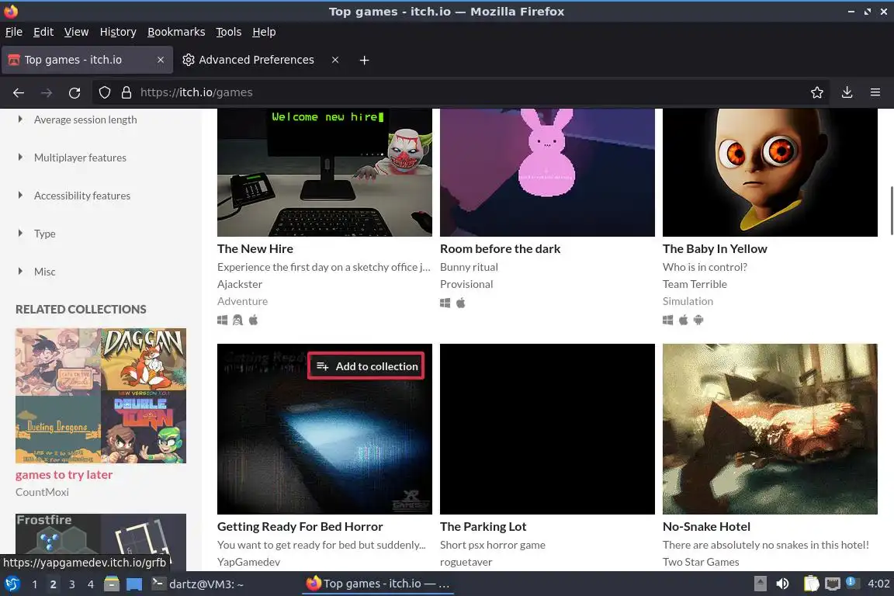Visit Team Terrible developer page
This screenshot has width=894, height=596.
tap(695, 284)
